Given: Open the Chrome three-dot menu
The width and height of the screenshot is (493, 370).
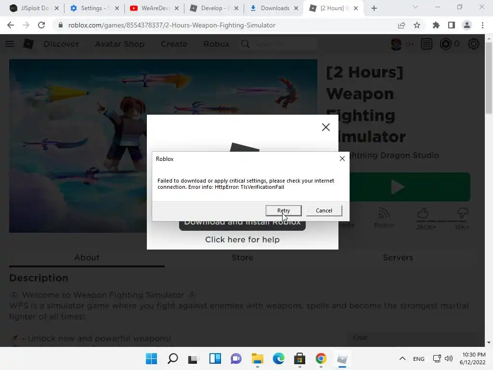Looking at the screenshot, I should [482, 25].
